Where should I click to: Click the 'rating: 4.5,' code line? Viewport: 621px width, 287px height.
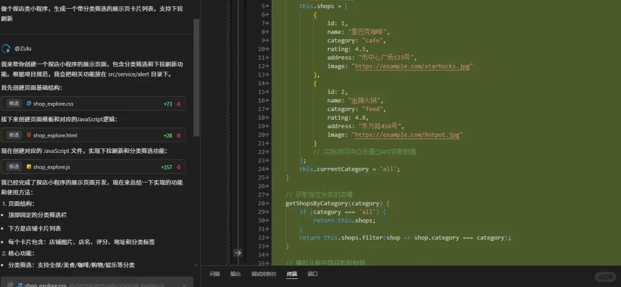[x=348, y=49]
